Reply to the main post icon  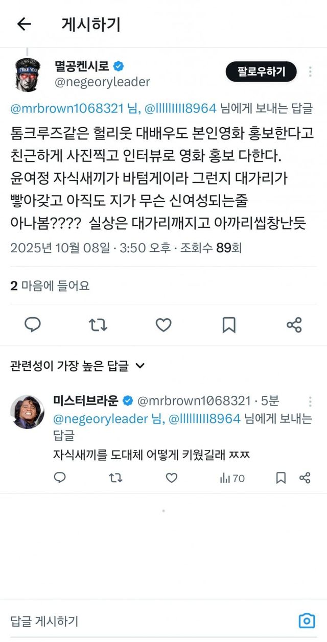click(33, 325)
